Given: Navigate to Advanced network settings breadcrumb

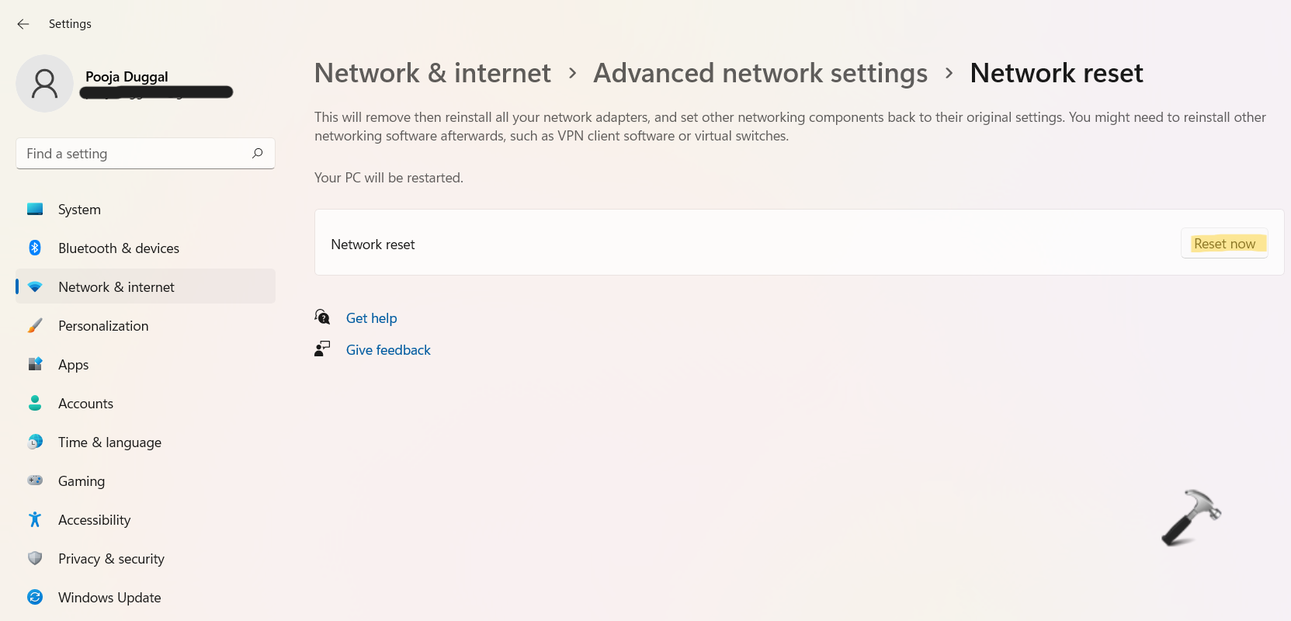Looking at the screenshot, I should pyautogui.click(x=760, y=73).
